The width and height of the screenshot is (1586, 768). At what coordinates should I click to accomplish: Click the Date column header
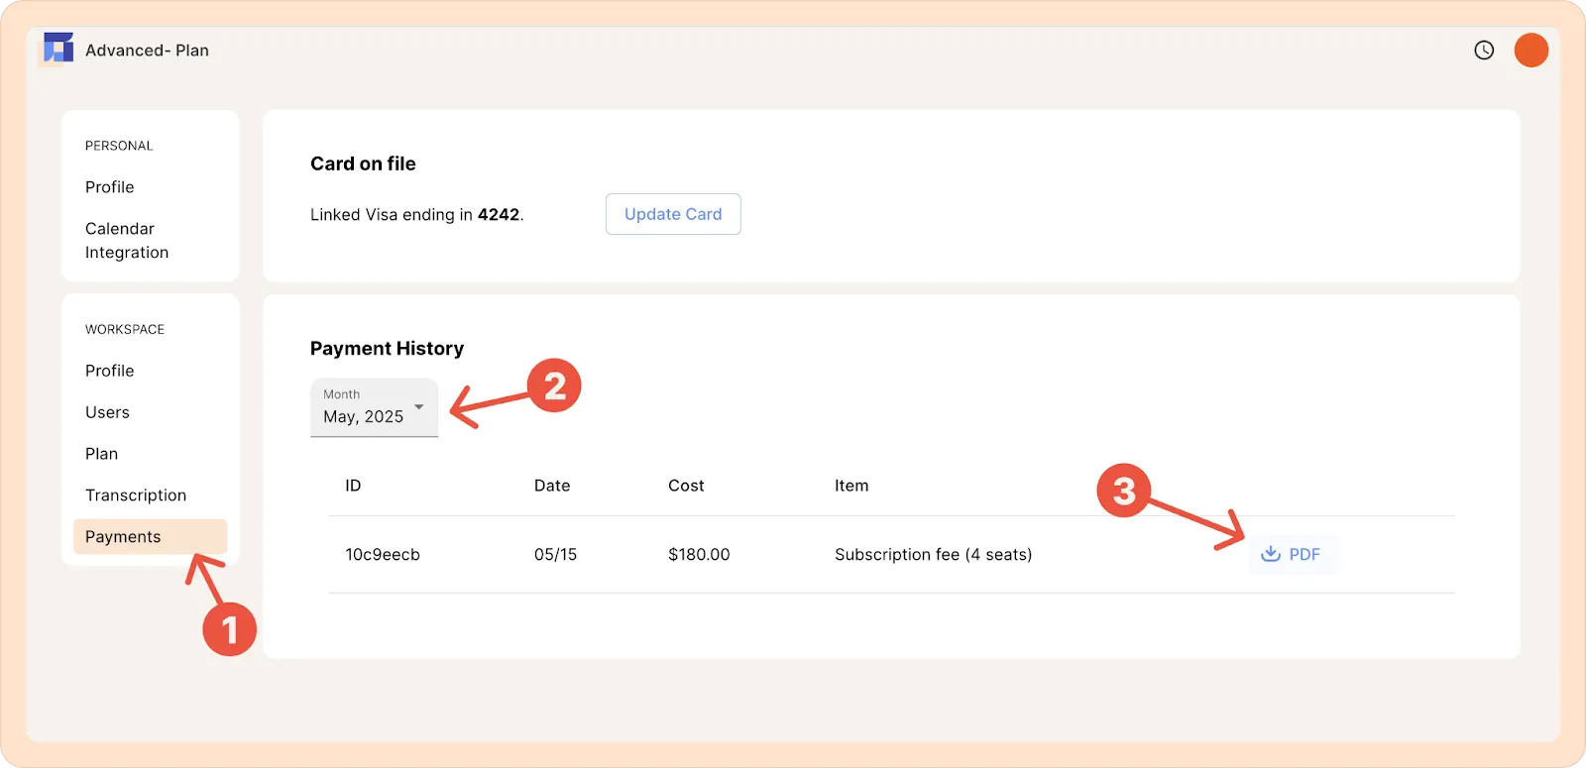pos(552,486)
